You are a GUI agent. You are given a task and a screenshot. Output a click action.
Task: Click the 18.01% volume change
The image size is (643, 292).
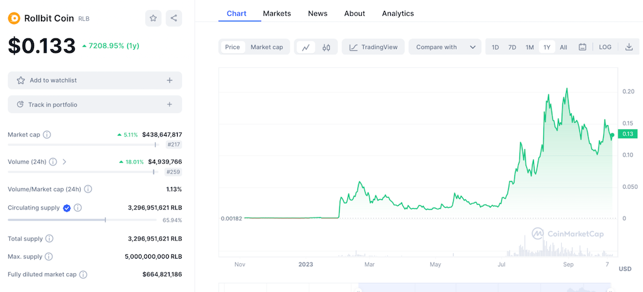pos(131,162)
